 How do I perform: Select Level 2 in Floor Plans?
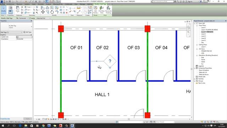[203, 34]
